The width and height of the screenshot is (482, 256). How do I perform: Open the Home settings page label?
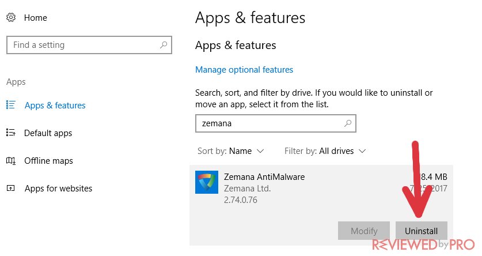point(35,18)
